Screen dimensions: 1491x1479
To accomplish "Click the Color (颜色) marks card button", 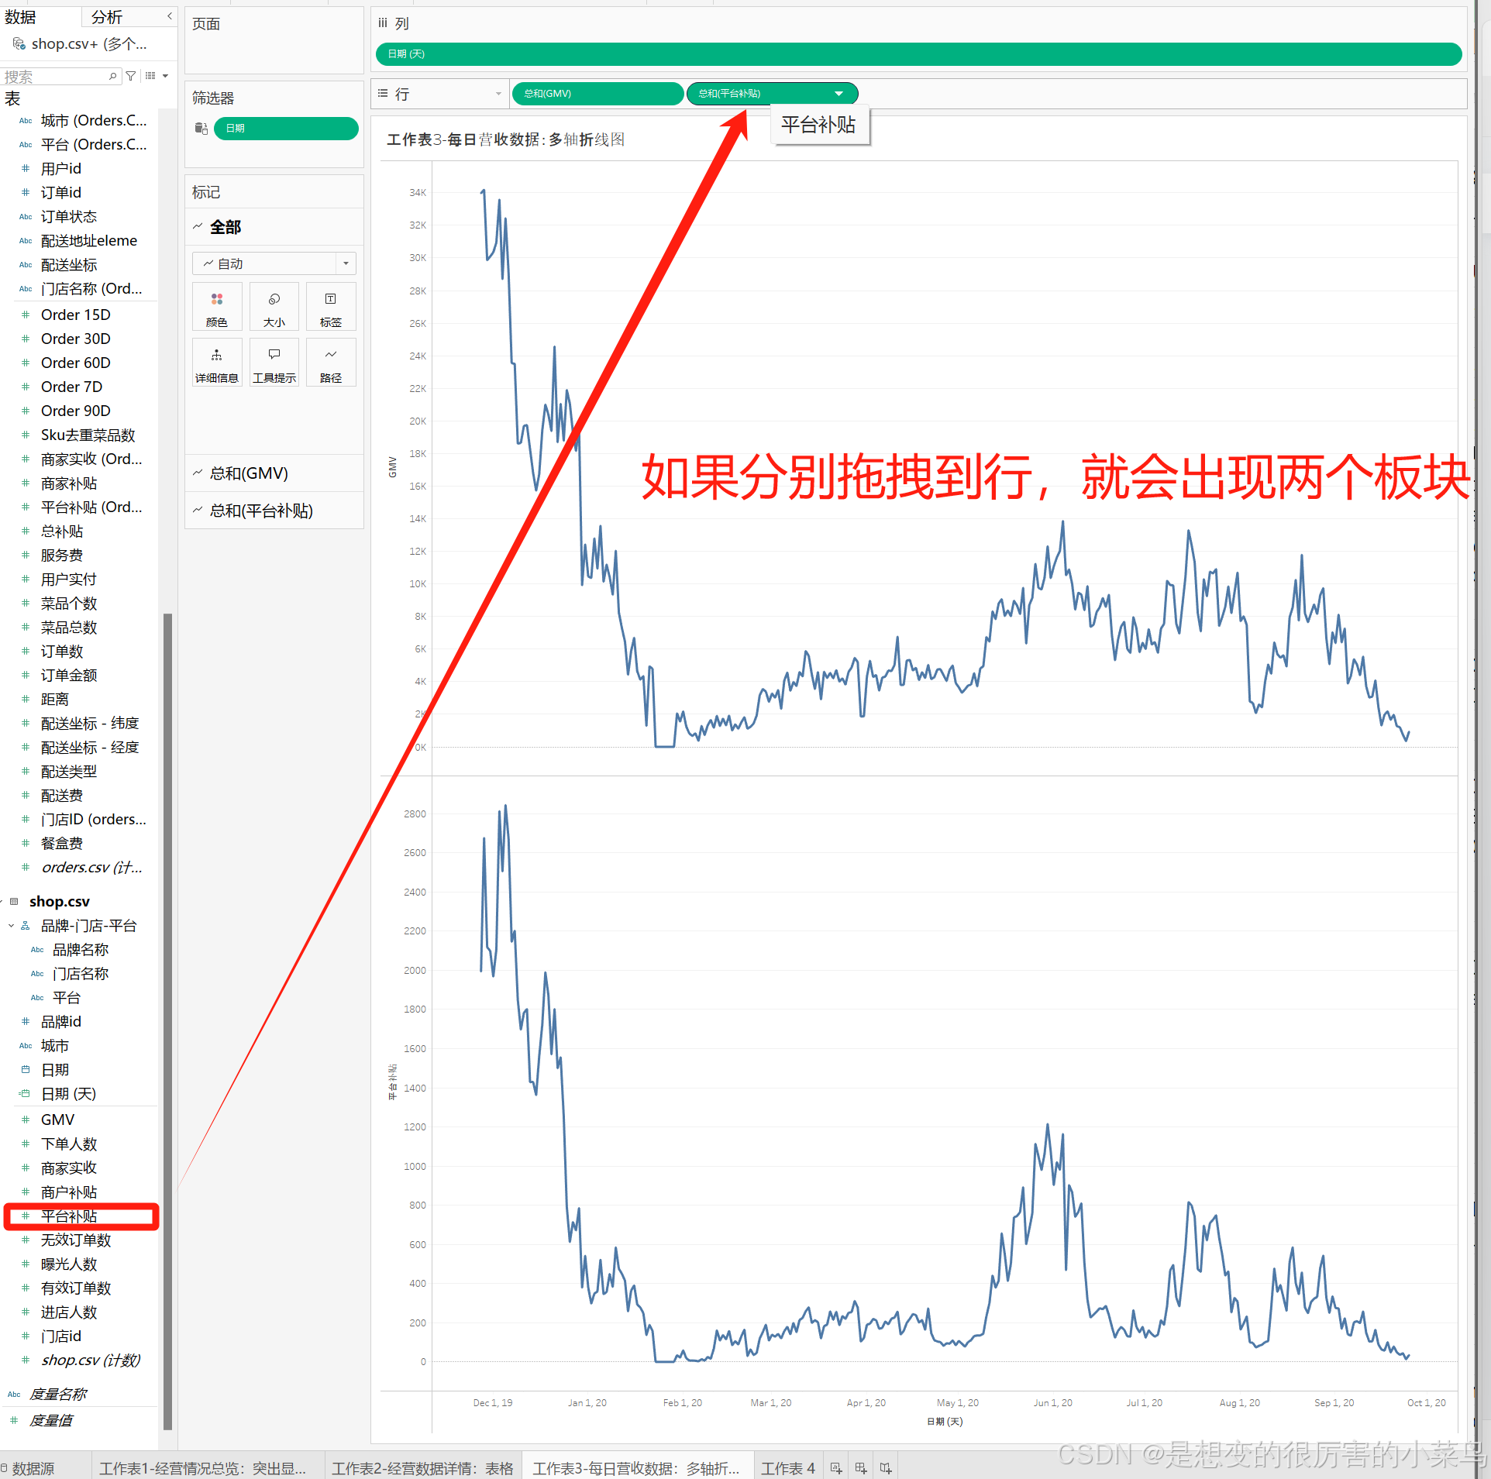I will tap(217, 308).
